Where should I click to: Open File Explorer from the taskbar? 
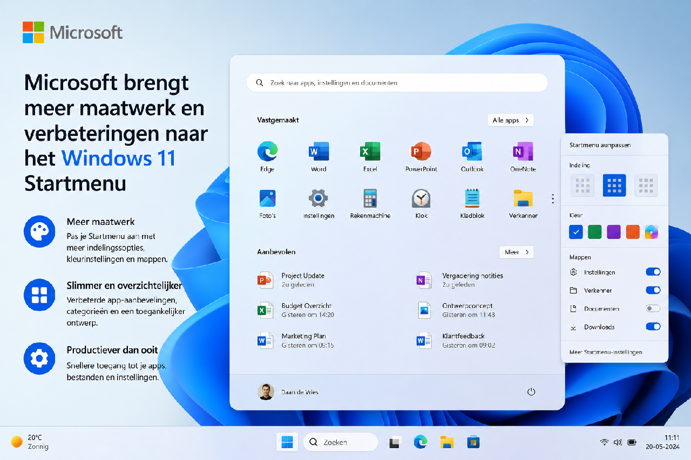pos(446,442)
